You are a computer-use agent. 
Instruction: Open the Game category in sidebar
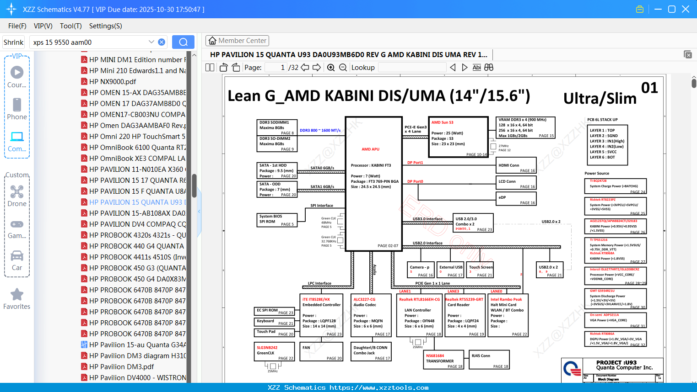[x=17, y=229]
